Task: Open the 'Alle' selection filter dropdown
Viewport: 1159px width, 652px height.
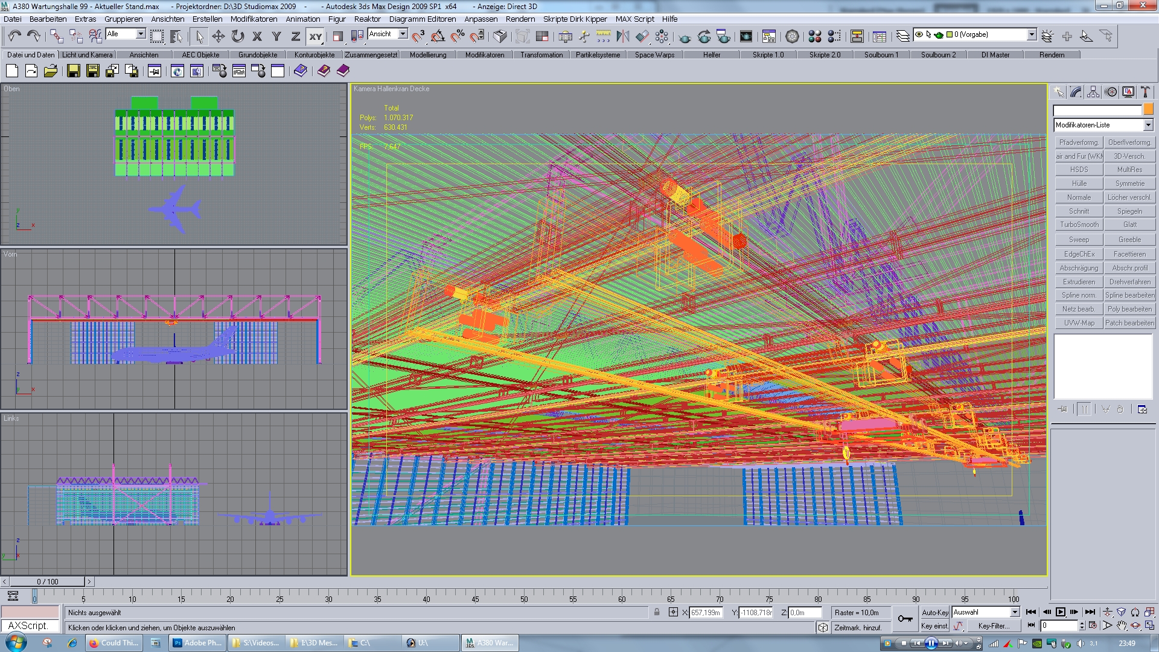Action: tap(141, 34)
